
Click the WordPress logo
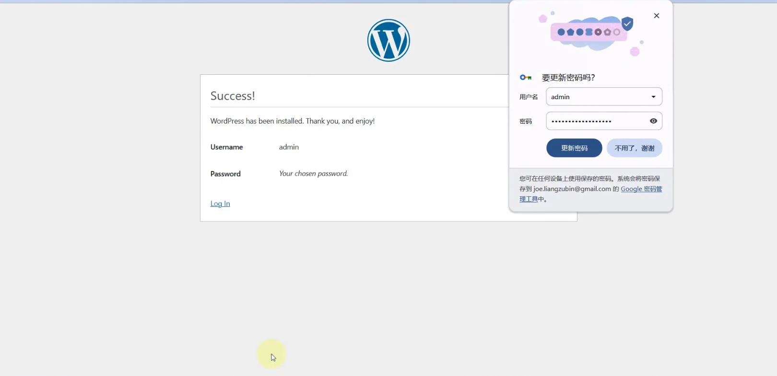pyautogui.click(x=388, y=40)
